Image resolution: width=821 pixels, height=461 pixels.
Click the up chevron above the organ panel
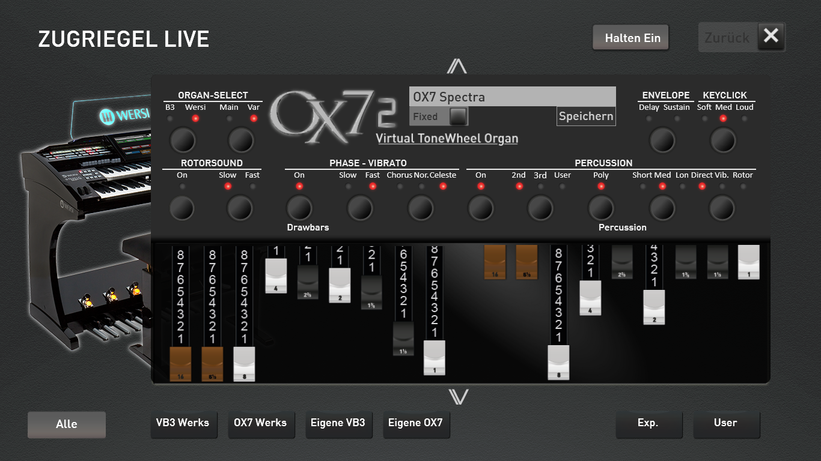point(457,66)
